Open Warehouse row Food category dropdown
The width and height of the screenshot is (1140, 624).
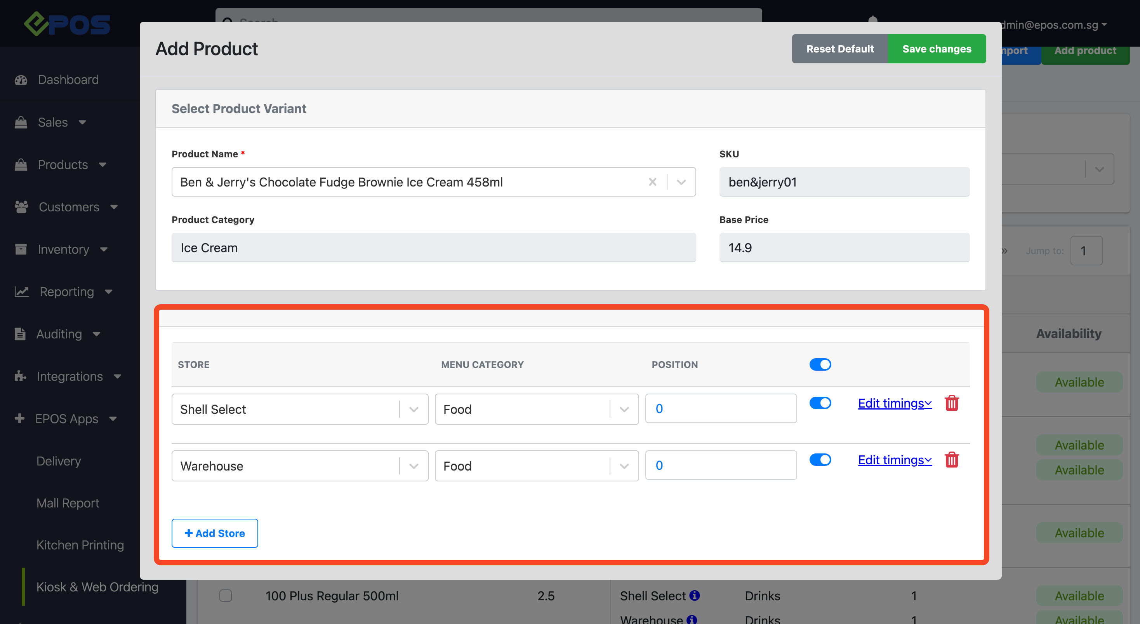click(x=537, y=466)
